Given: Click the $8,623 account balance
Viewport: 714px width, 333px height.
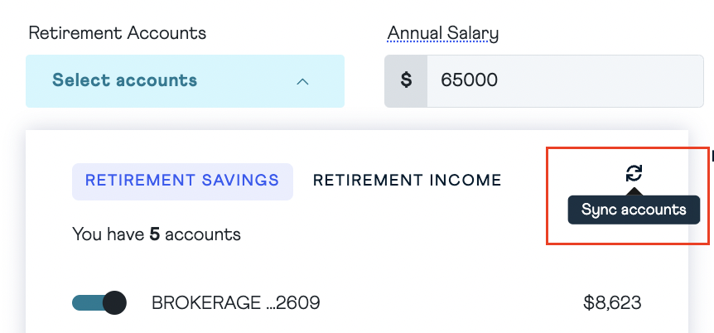Looking at the screenshot, I should click(611, 303).
